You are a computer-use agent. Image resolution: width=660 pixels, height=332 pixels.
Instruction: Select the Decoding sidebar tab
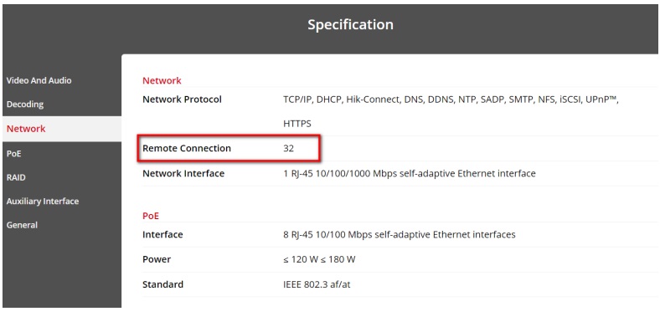coord(25,105)
